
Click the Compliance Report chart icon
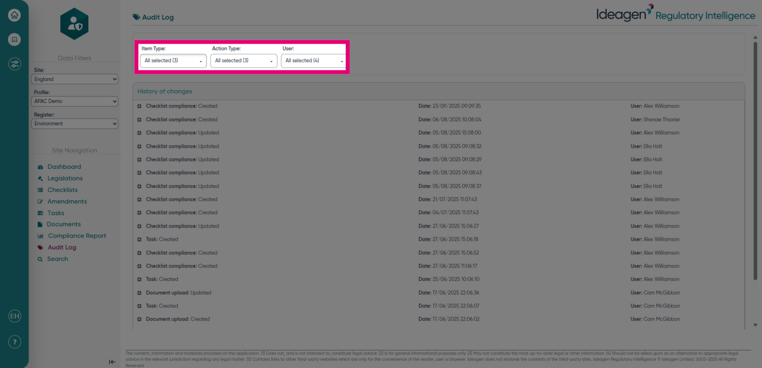(x=40, y=236)
